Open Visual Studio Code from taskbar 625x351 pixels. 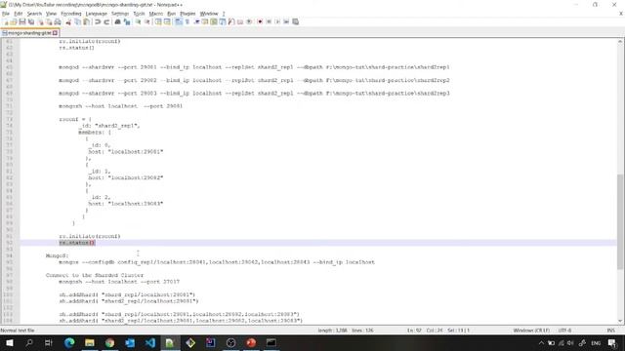click(150, 342)
